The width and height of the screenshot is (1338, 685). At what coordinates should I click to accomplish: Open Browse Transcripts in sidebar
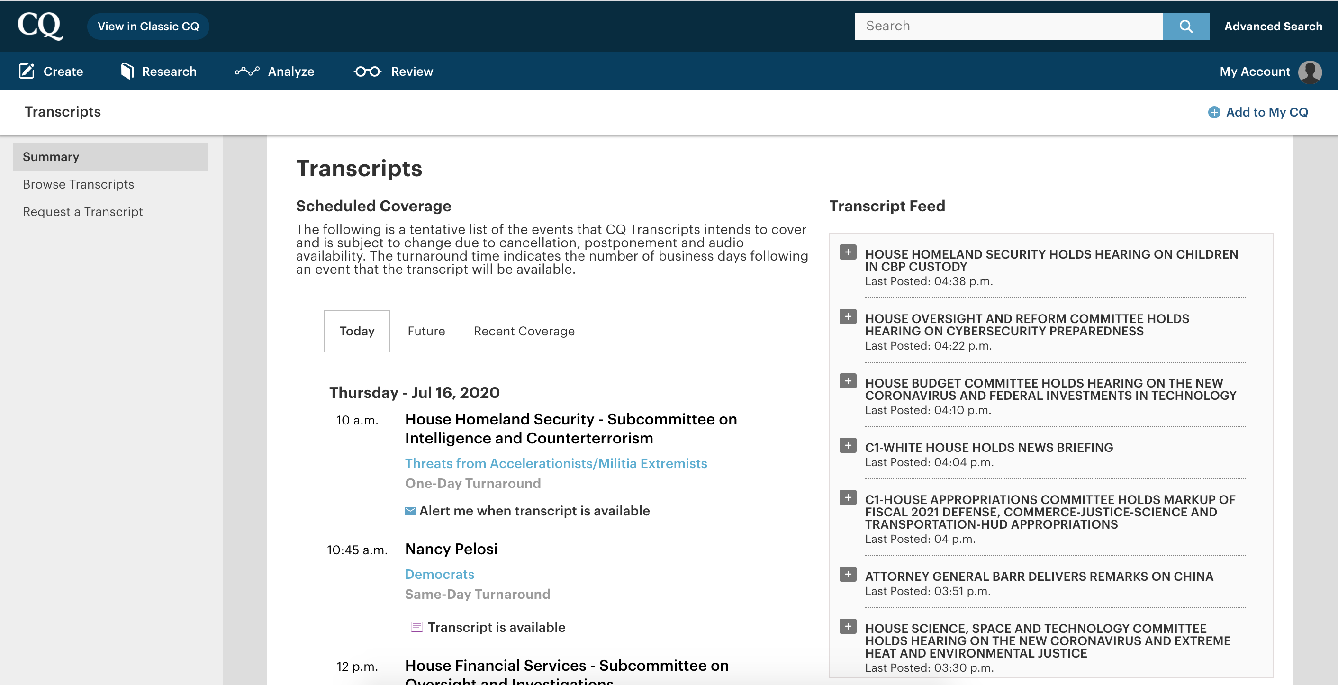79,184
